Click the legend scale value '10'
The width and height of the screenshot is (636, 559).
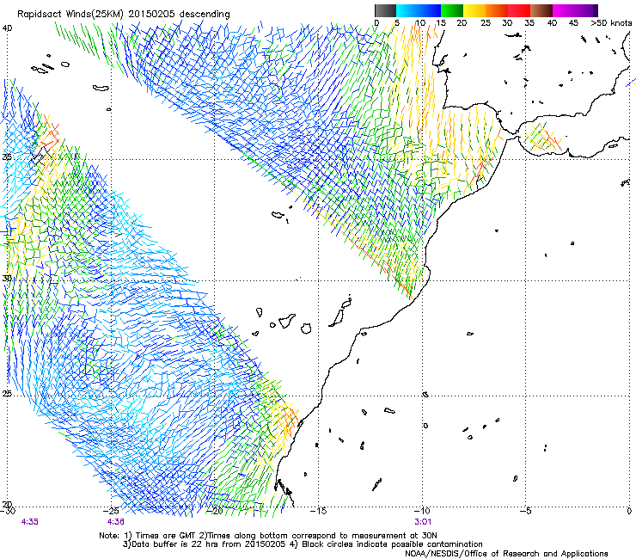point(420,23)
